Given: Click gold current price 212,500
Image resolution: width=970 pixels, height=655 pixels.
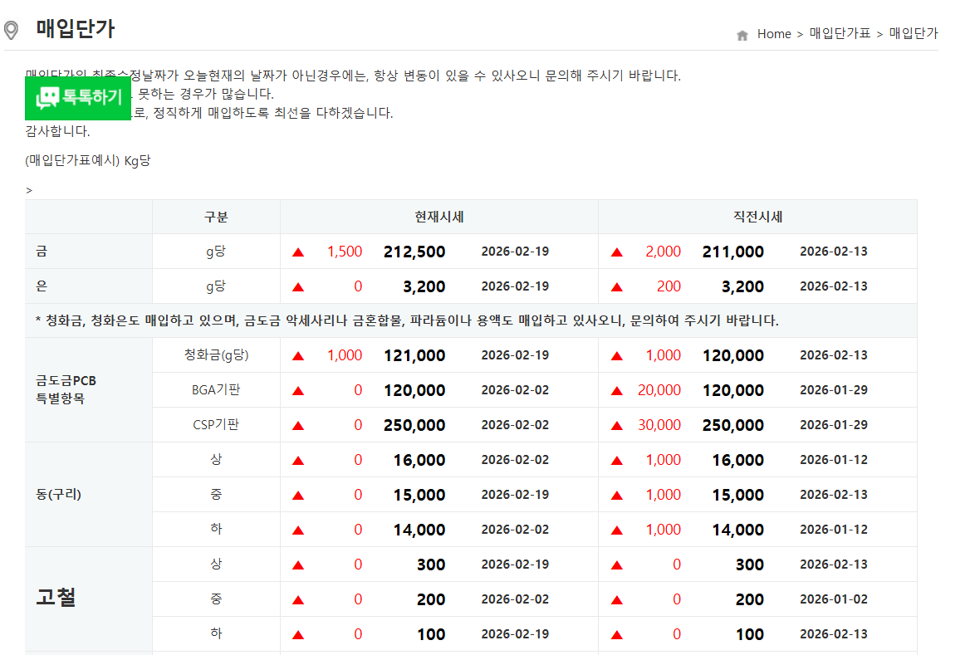Looking at the screenshot, I should (x=414, y=252).
